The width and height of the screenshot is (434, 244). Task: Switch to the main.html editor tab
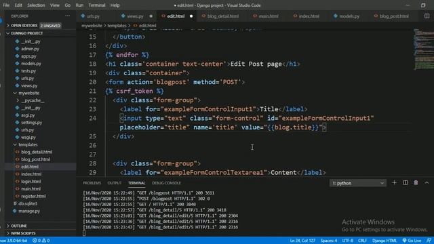point(269,16)
